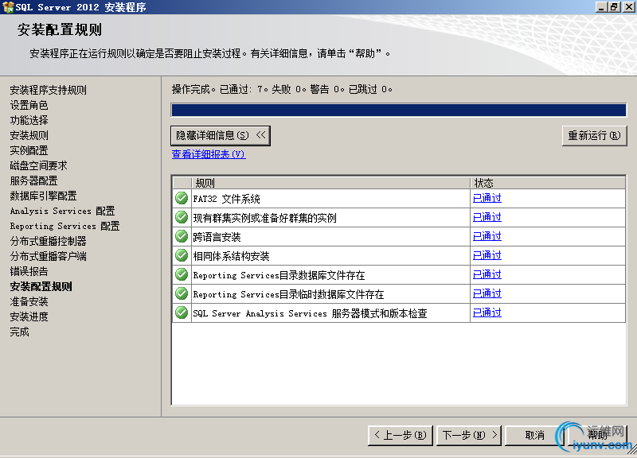Click rule text 相同体系结构安装
The height and width of the screenshot is (458, 637).
231,256
